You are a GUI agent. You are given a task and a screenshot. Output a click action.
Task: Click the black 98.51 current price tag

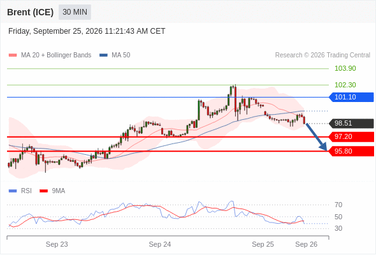pyautogui.click(x=351, y=123)
